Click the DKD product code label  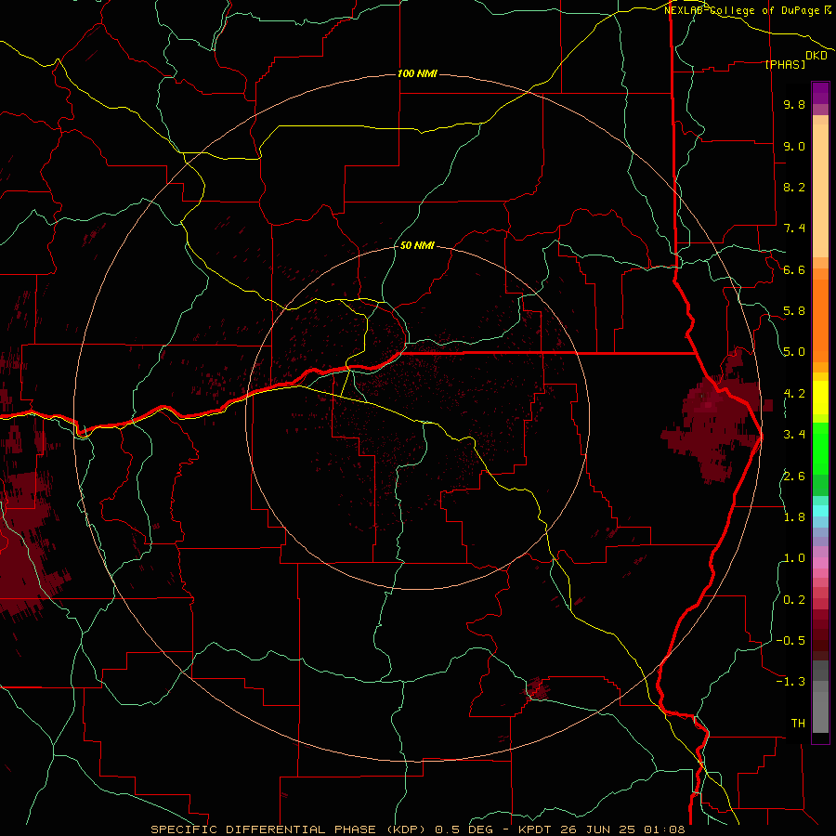(816, 56)
